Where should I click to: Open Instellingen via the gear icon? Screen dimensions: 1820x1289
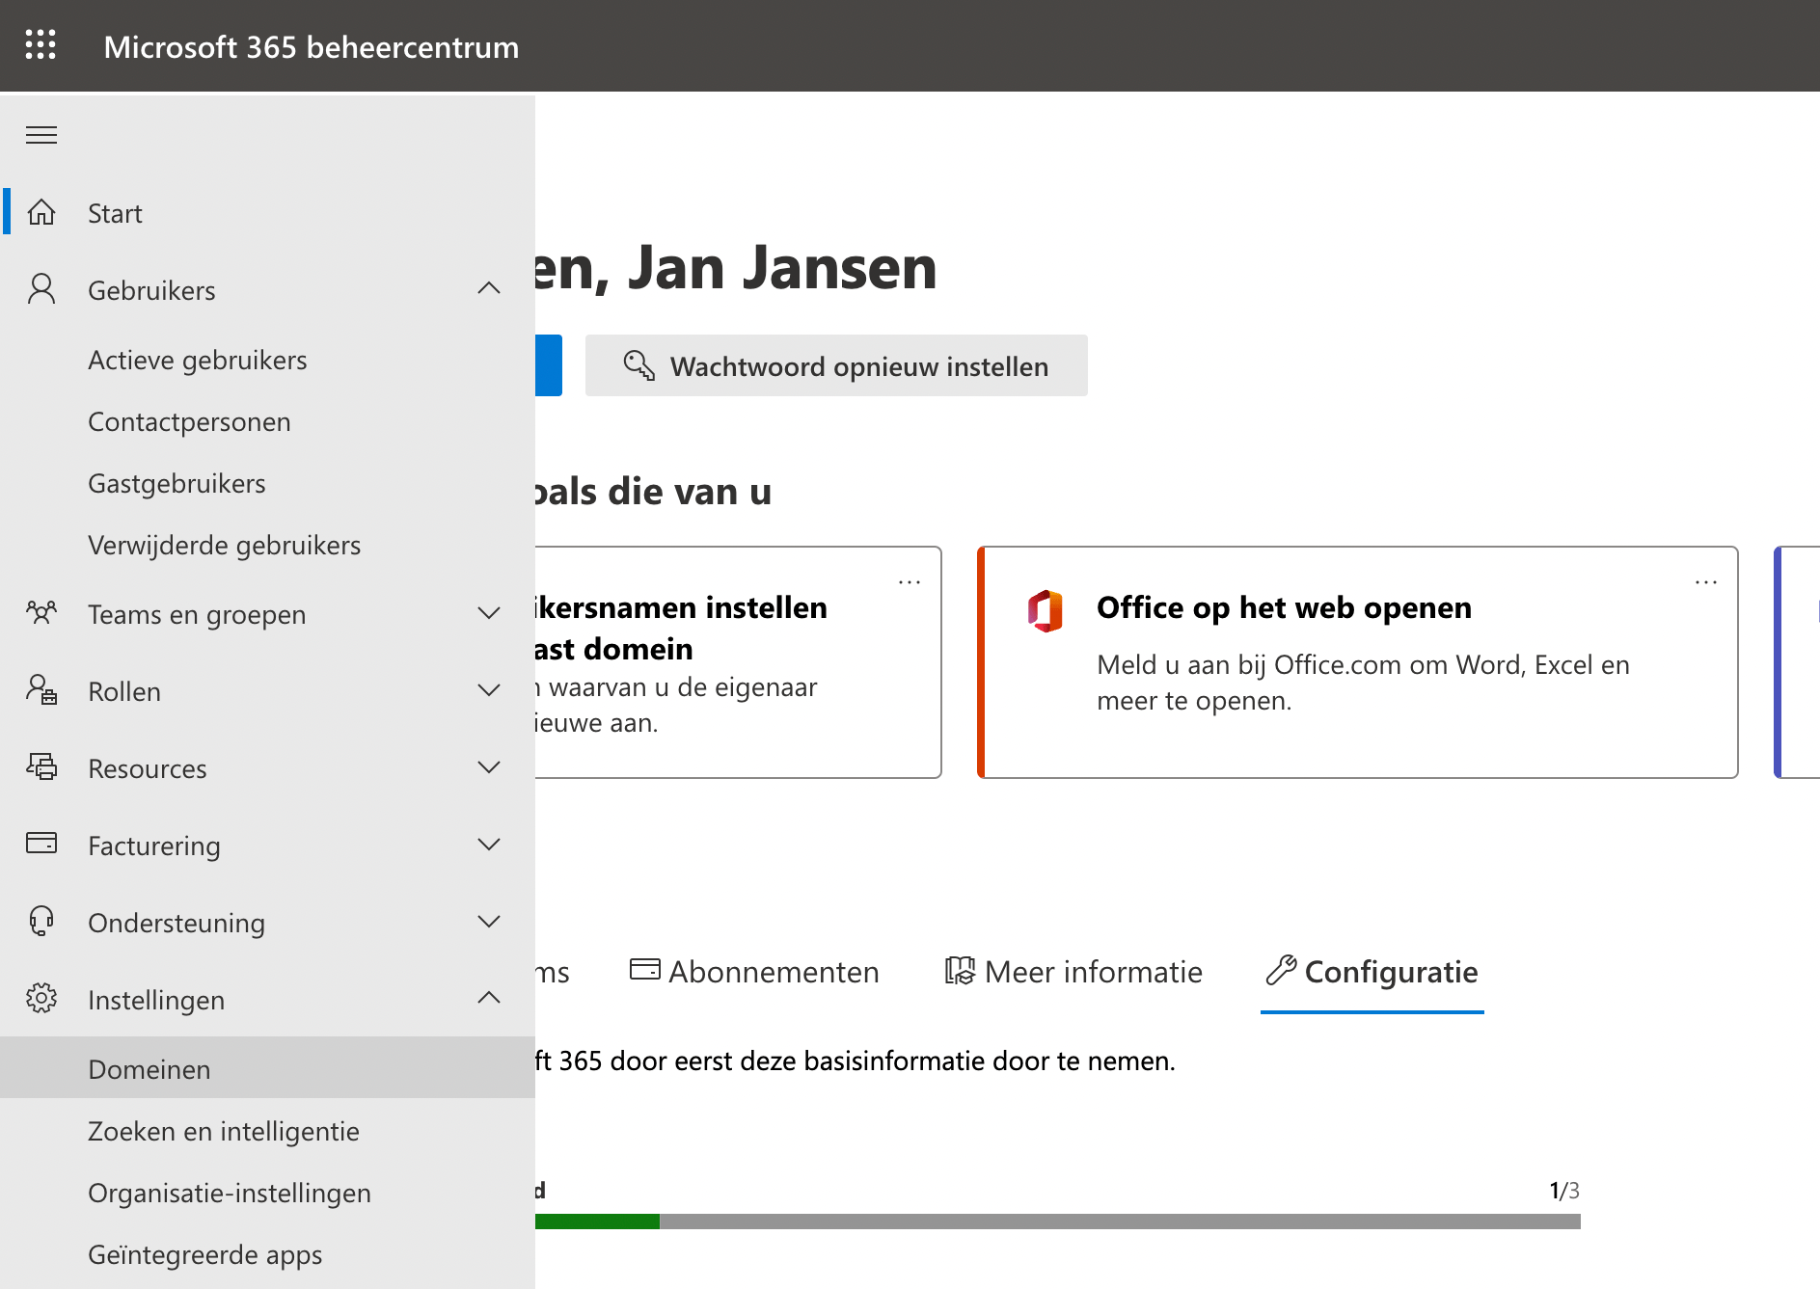click(41, 999)
